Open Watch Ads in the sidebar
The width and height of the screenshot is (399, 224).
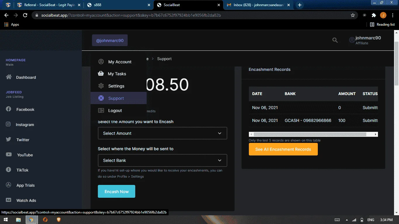pyautogui.click(x=21, y=200)
